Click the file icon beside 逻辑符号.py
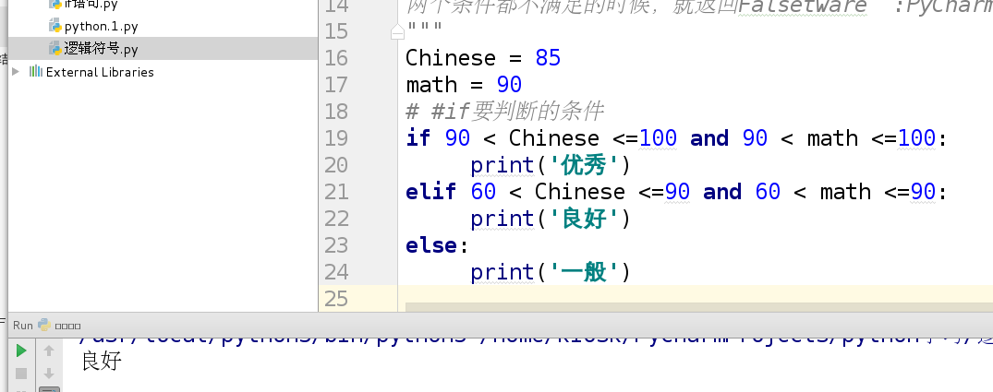The height and width of the screenshot is (392, 993). 55,49
